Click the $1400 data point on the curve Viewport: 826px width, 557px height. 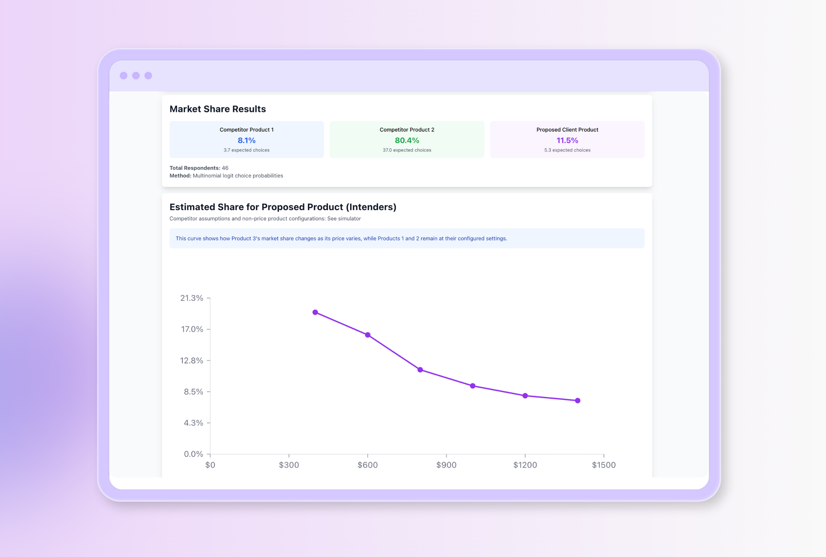pos(578,401)
